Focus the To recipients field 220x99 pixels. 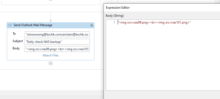(57, 34)
